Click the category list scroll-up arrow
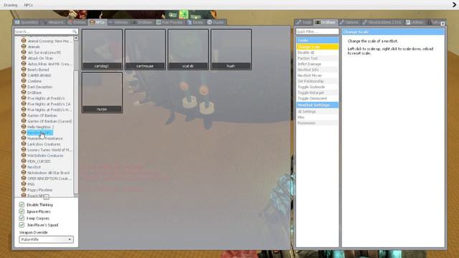Screen dimensions: 459x258 click(x=76, y=38)
